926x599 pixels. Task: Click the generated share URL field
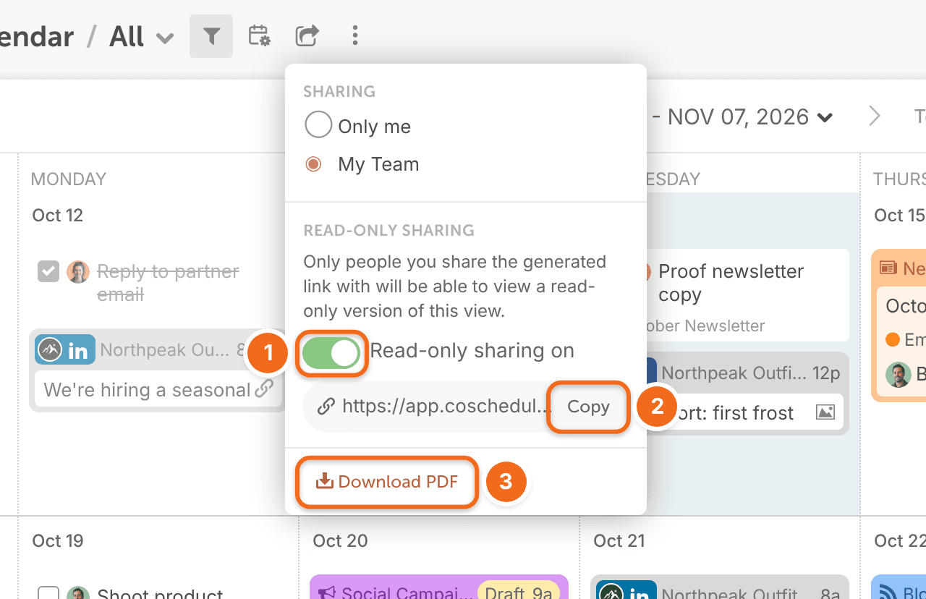(x=446, y=407)
